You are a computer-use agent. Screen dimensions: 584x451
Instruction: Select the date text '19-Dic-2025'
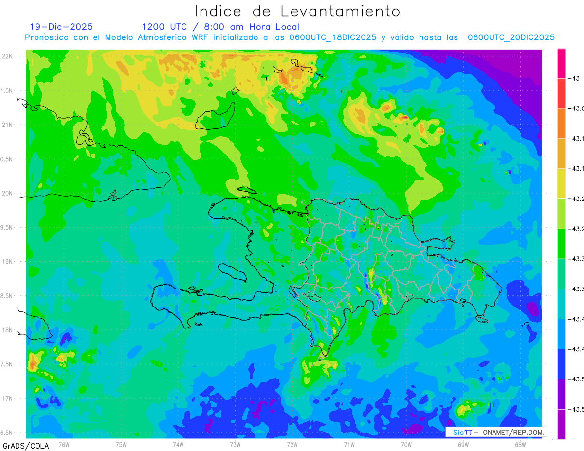(61, 27)
